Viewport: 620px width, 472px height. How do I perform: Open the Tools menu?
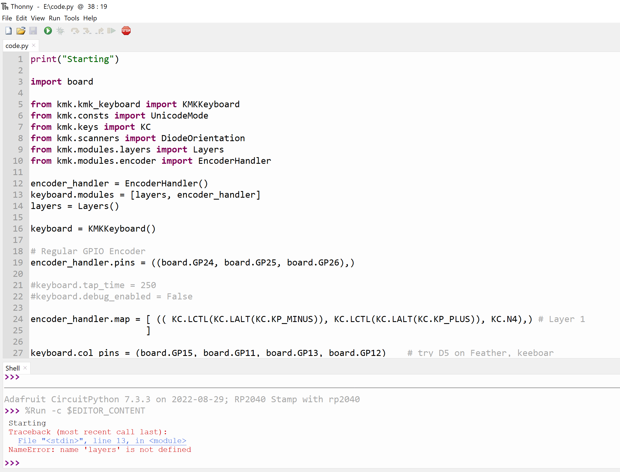click(72, 18)
